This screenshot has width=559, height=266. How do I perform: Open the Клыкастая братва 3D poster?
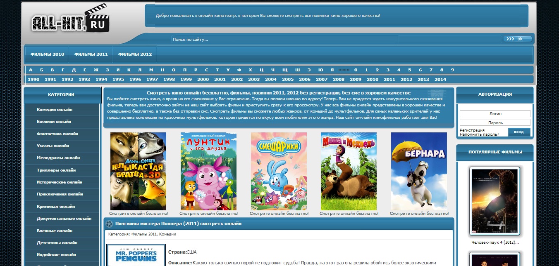[x=139, y=171]
